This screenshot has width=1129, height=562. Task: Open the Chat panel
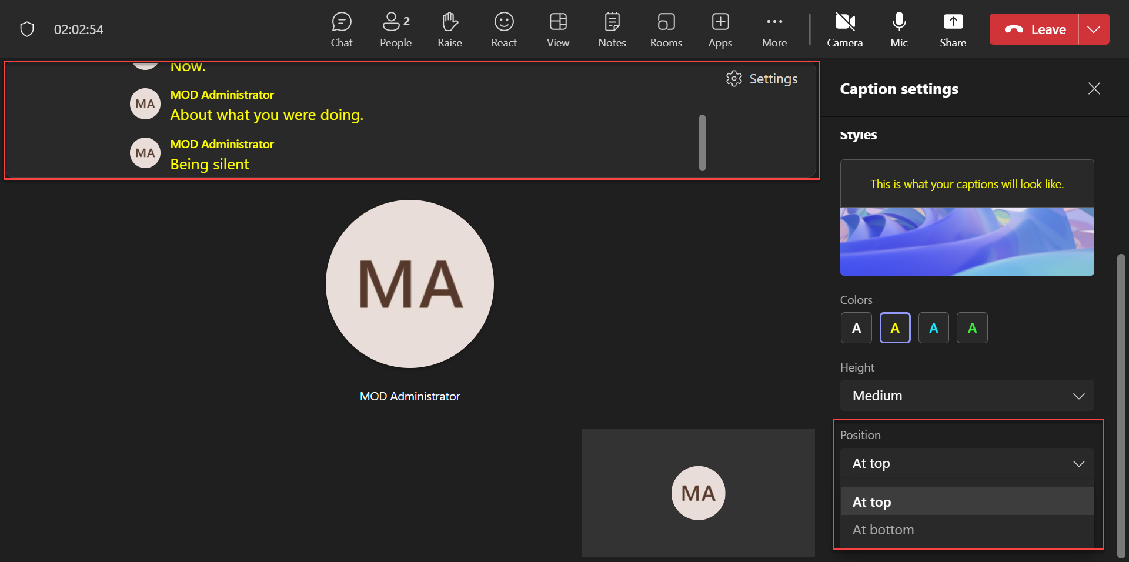(341, 29)
